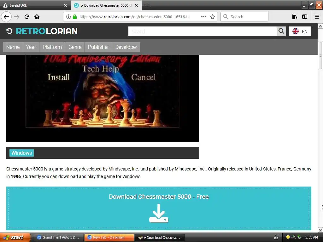Viewport: 323px width, 242px height.
Task: Click the year 1996 in description
Action: pyautogui.click(x=16, y=176)
